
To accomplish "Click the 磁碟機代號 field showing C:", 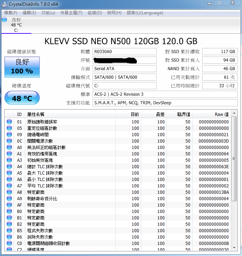I will pos(124,86).
